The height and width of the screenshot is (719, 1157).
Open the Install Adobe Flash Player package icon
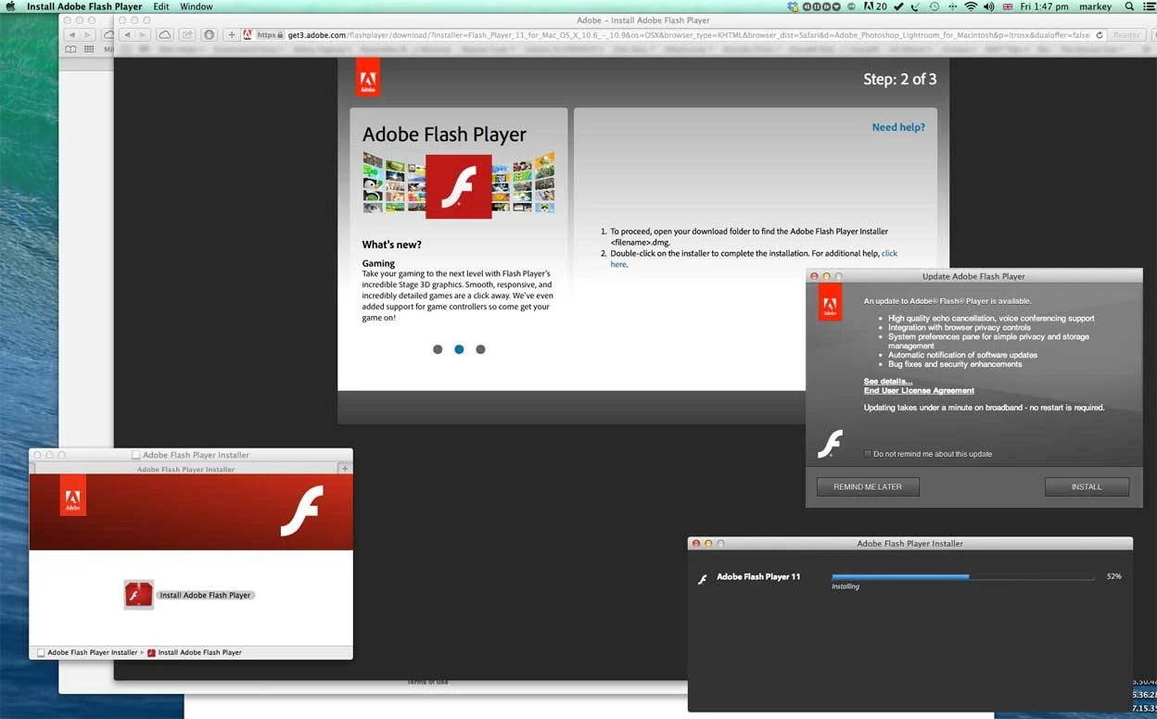coord(138,595)
